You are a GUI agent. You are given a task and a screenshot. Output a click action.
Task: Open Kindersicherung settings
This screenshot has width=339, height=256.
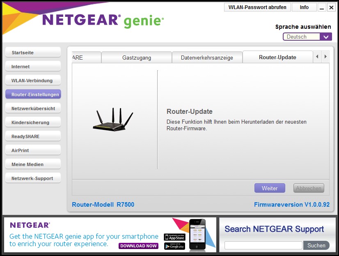[33, 122]
